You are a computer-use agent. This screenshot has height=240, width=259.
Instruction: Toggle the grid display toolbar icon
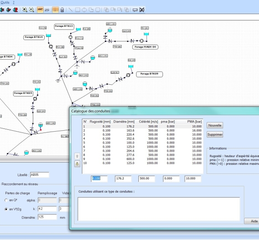coord(56,10)
